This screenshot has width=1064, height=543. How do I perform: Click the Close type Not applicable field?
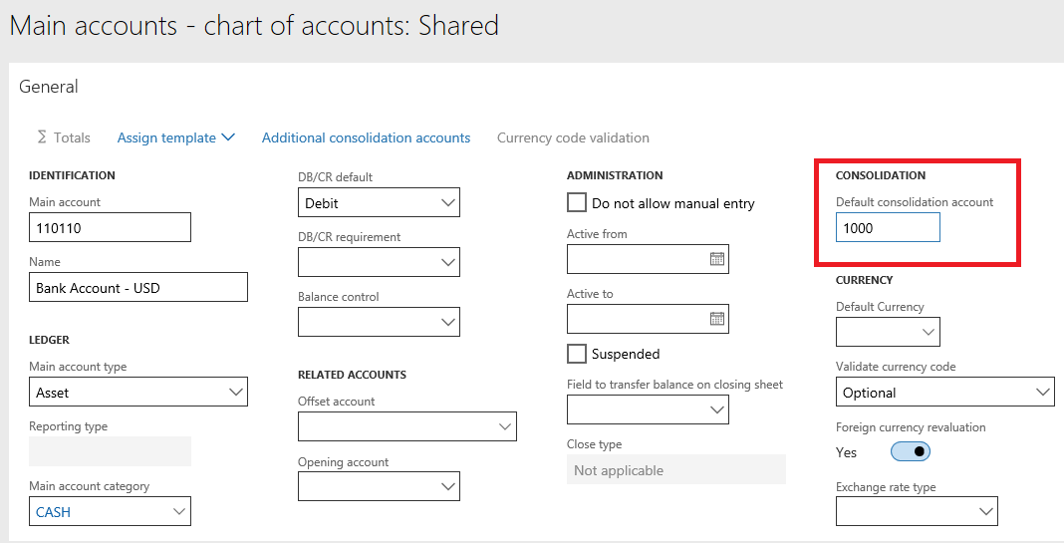[675, 469]
